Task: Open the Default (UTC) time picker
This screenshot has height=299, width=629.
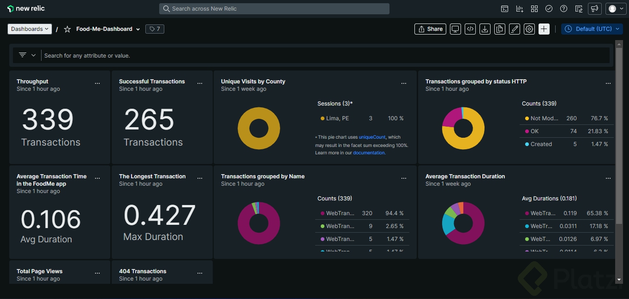Action: click(x=592, y=29)
